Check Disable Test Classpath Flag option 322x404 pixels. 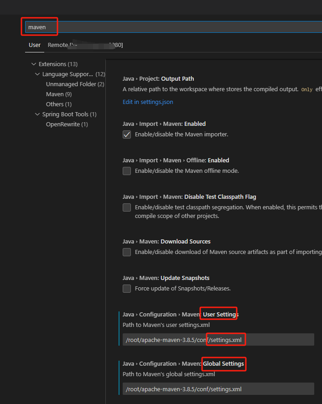(x=126, y=207)
